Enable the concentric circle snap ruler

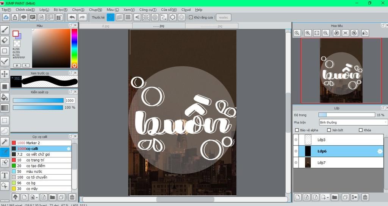(155, 17)
